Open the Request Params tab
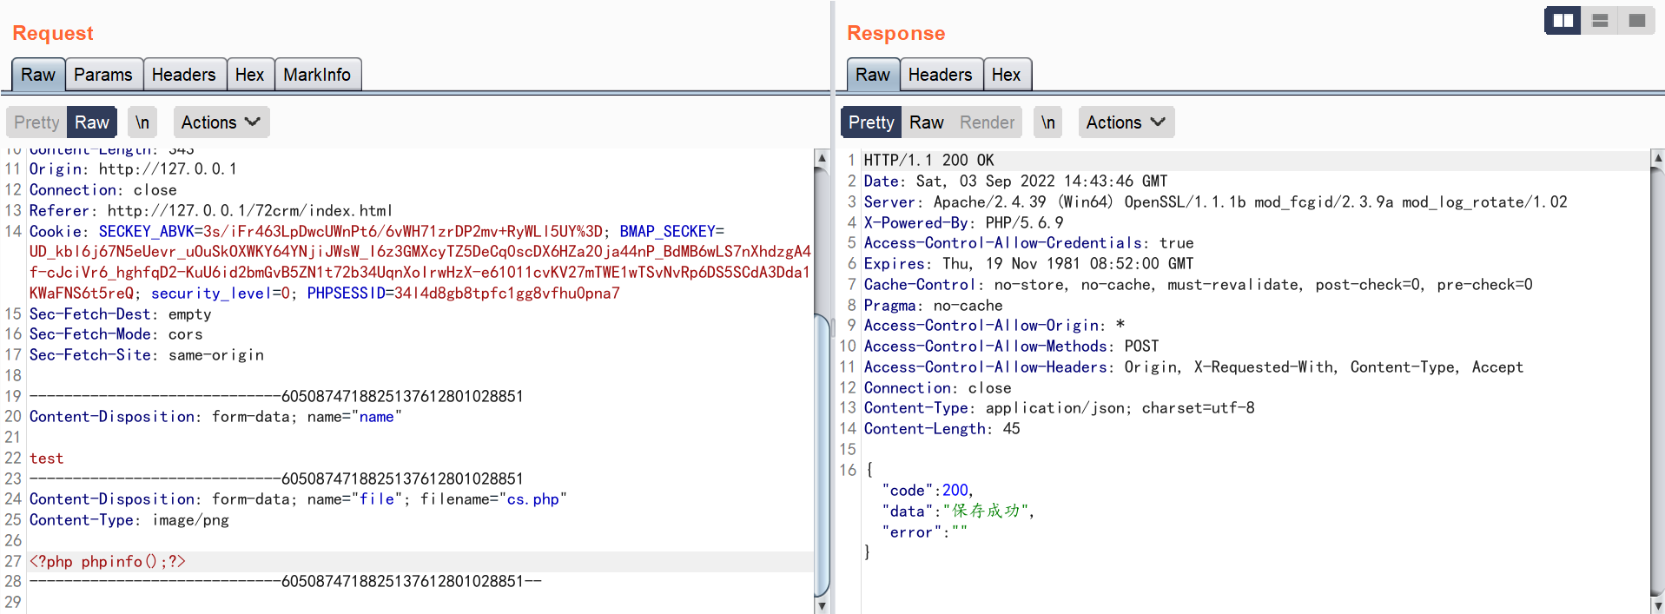1665x614 pixels. click(x=103, y=75)
